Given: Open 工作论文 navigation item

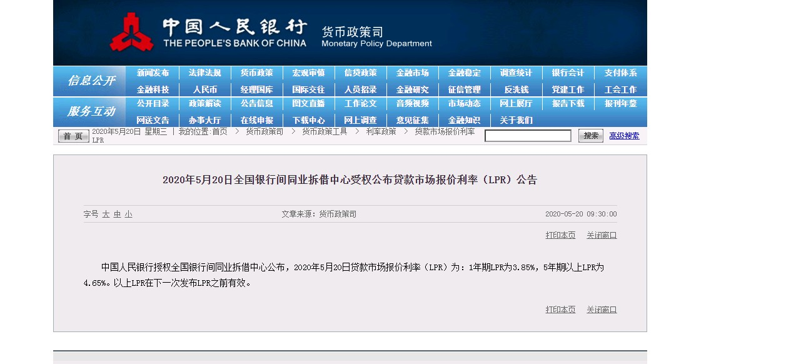Looking at the screenshot, I should [360, 104].
